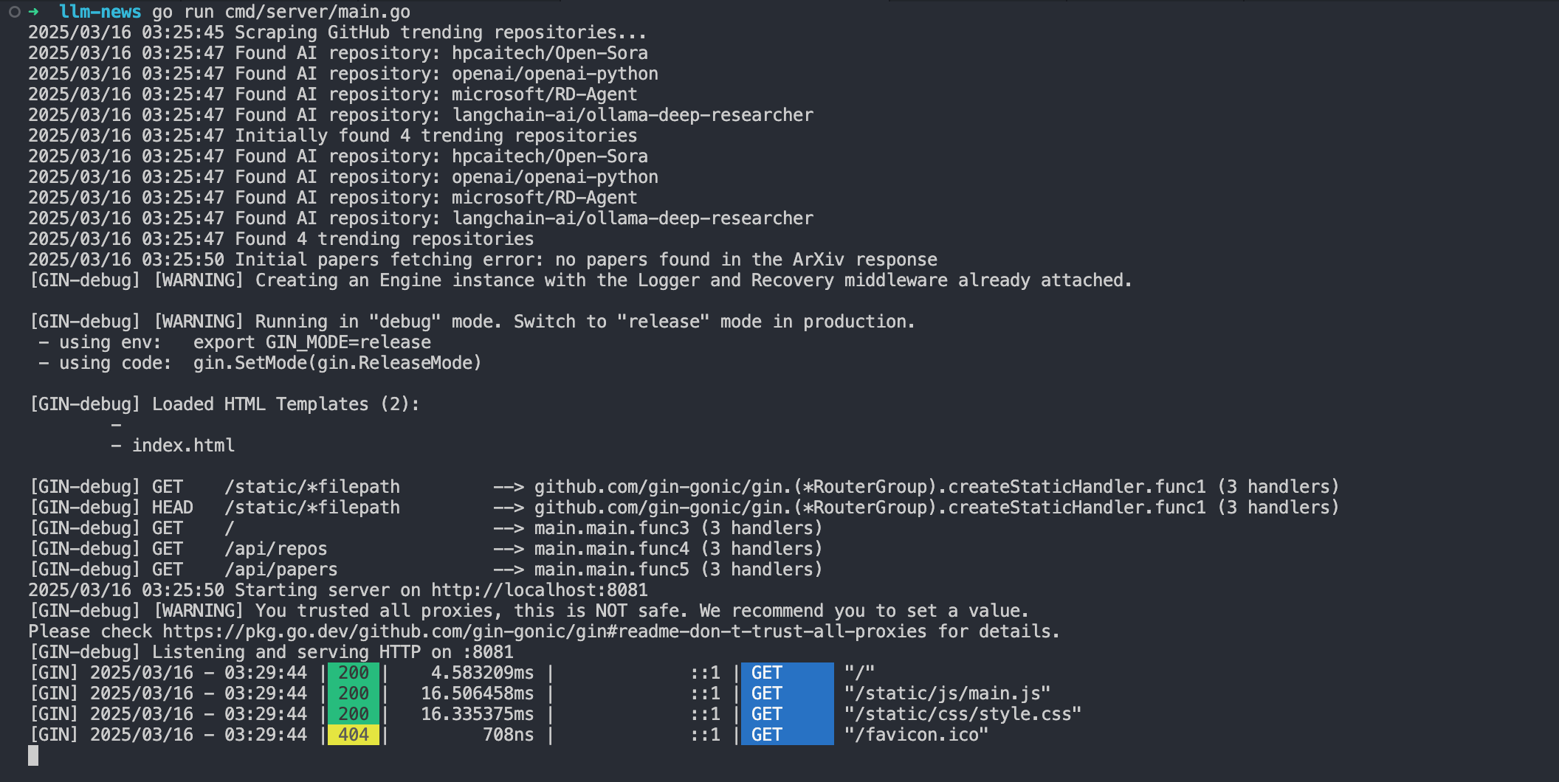The height and width of the screenshot is (782, 1559).
Task: Open the pkg.go.dev gin proxies documentation link
Action: pyautogui.click(x=545, y=632)
